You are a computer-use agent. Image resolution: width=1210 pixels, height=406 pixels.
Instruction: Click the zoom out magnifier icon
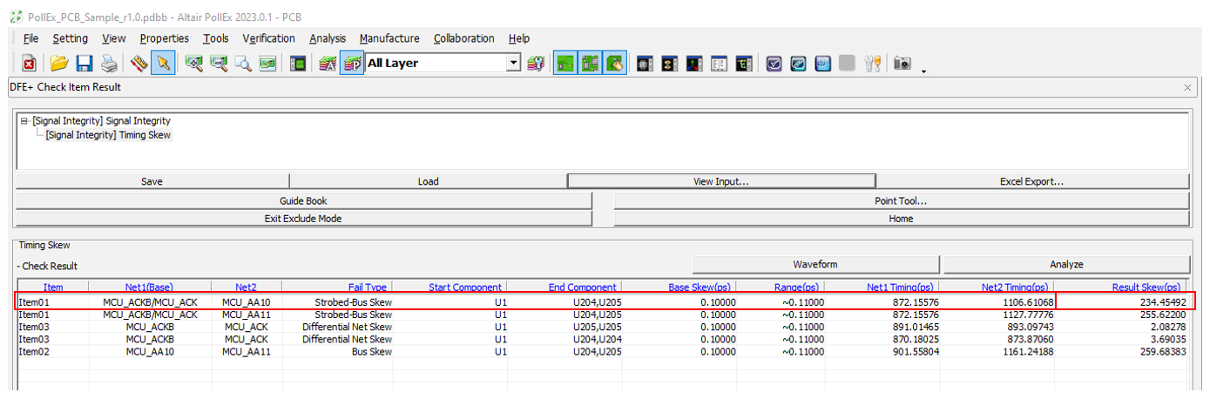[219, 64]
